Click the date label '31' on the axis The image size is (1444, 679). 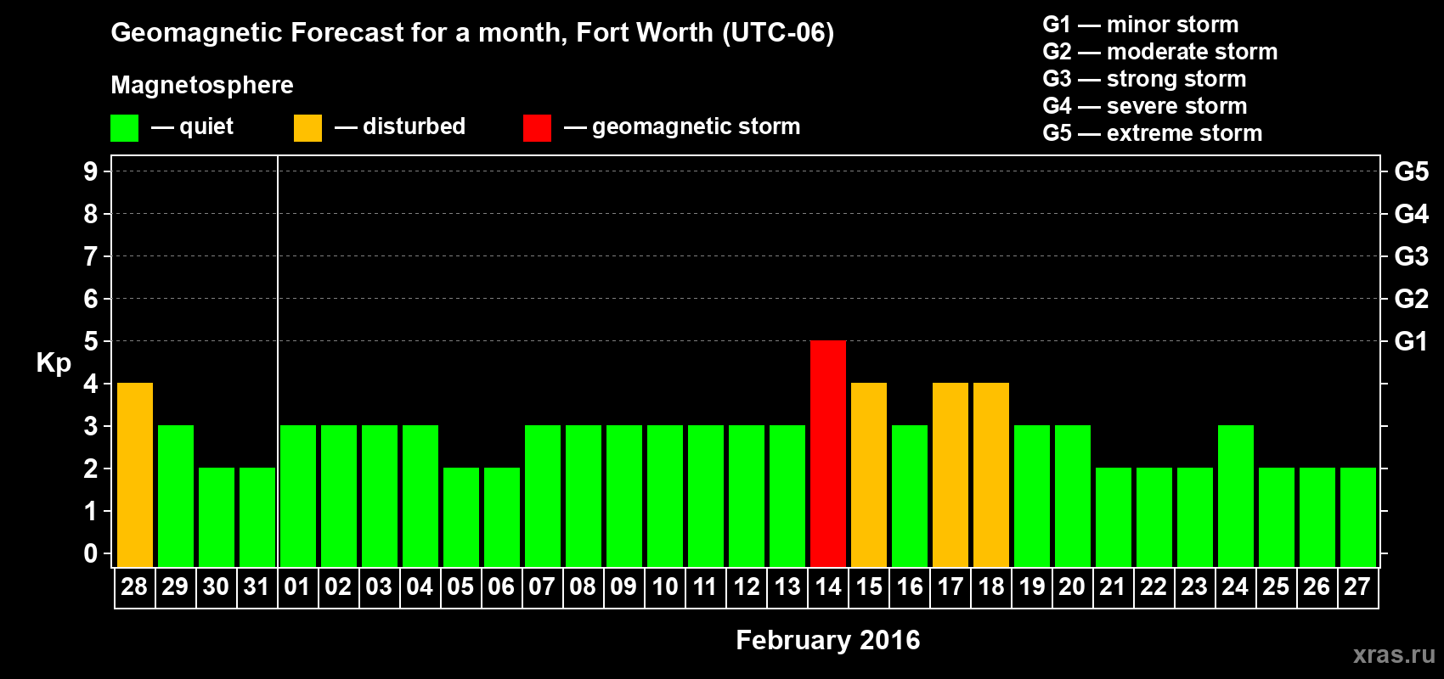click(257, 587)
